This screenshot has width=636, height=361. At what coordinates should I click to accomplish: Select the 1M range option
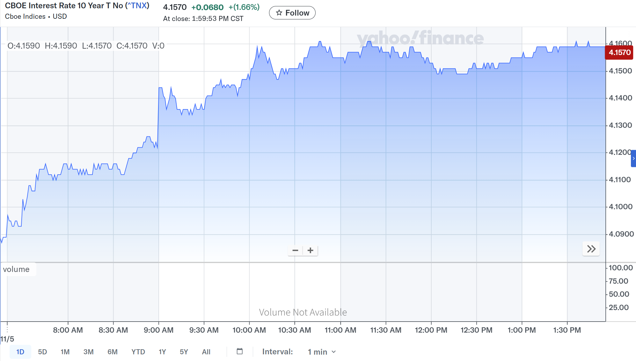pos(65,352)
